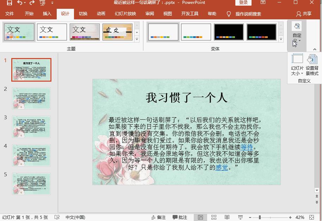Switch to Slide Sorter view

pyautogui.click(x=214, y=217)
